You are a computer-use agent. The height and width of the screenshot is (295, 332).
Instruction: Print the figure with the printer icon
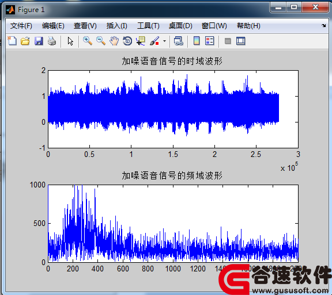(x=52, y=41)
